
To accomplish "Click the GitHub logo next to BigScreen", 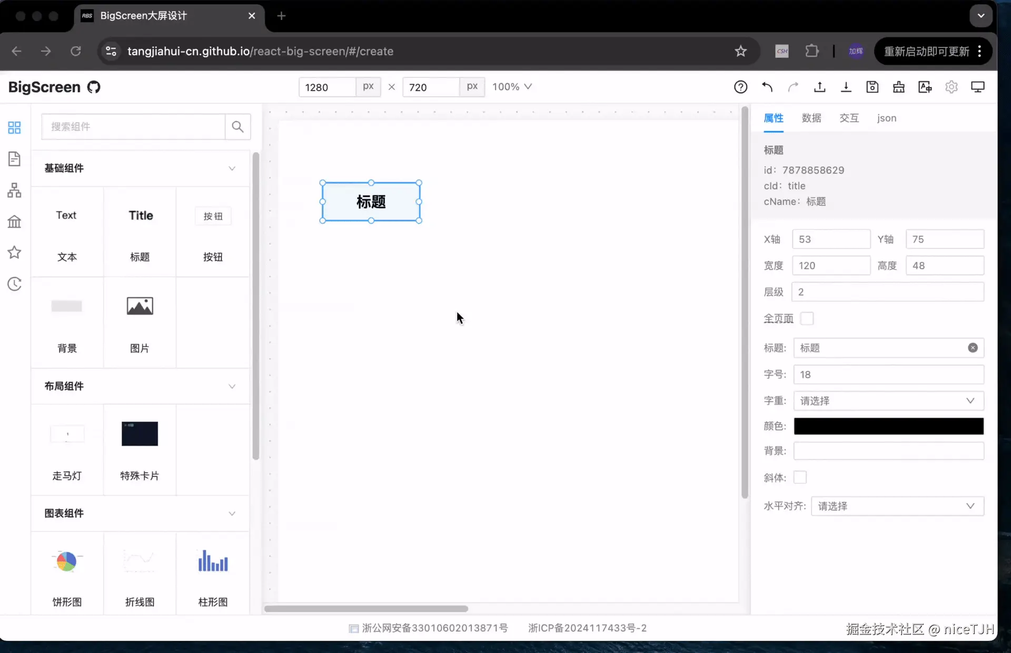I will point(94,87).
